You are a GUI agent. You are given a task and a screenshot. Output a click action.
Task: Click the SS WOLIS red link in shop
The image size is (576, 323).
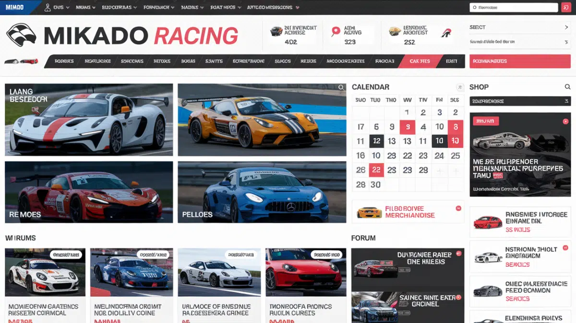pos(518,230)
